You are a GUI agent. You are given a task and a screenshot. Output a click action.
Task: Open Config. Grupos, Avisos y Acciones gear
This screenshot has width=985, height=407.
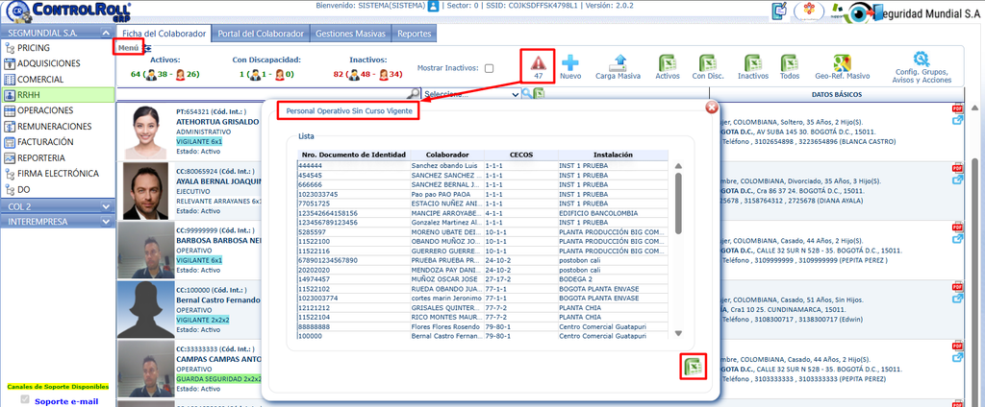[921, 59]
